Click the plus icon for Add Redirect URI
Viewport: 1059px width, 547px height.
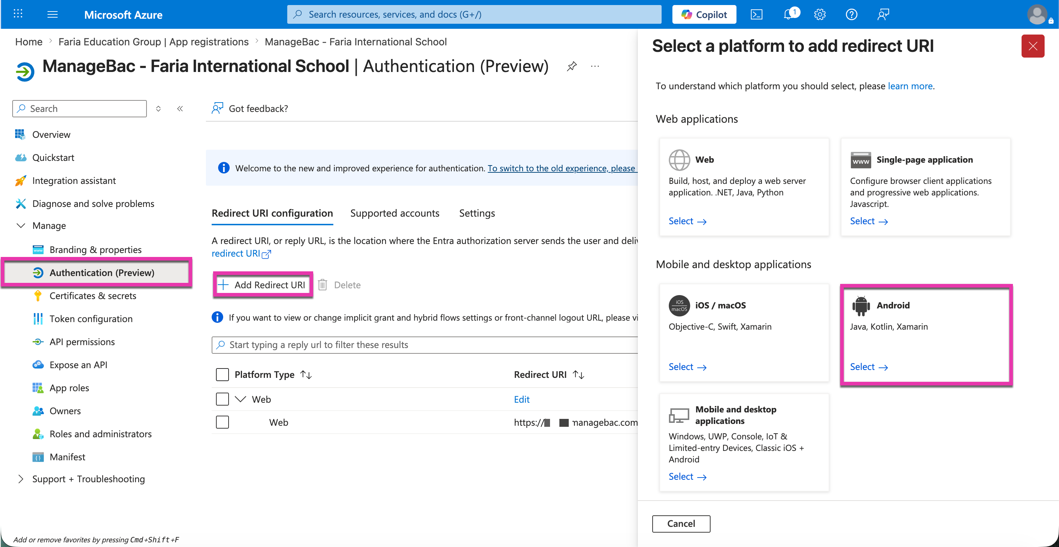[x=223, y=284]
